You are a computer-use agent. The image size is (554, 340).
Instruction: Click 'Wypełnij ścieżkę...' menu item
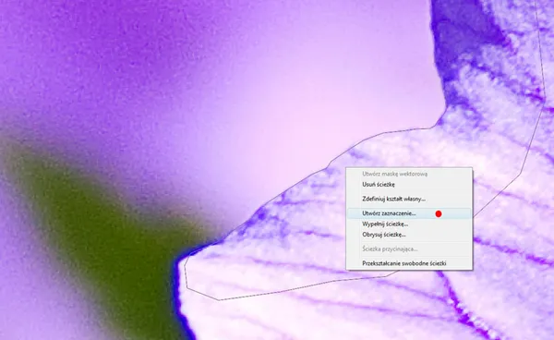point(409,225)
